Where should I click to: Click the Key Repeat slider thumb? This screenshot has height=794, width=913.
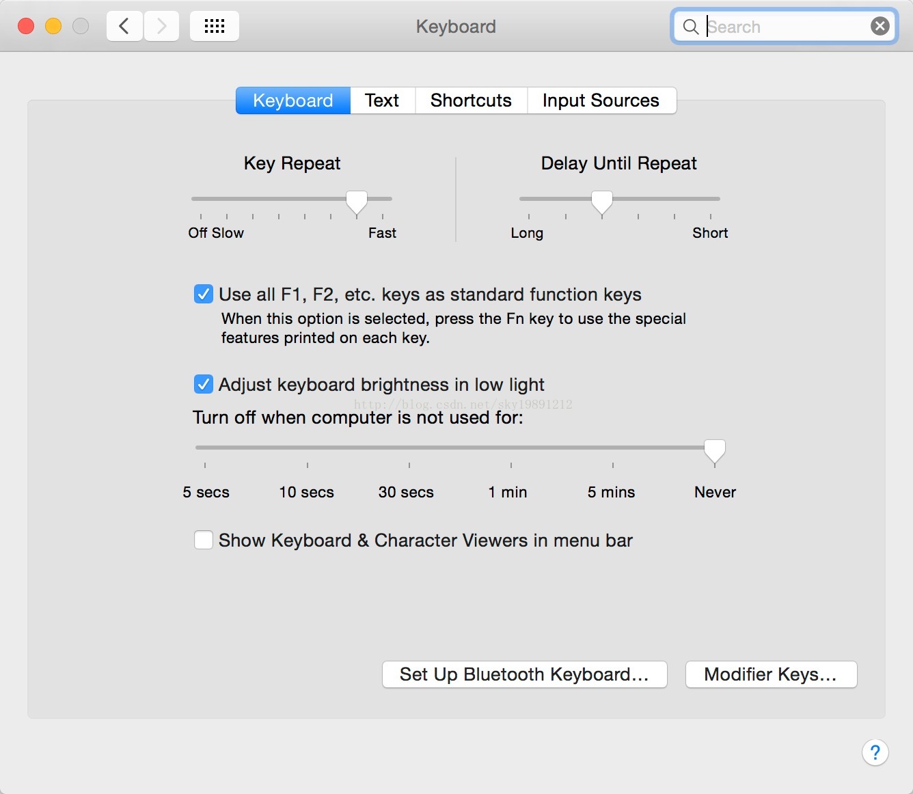[357, 203]
